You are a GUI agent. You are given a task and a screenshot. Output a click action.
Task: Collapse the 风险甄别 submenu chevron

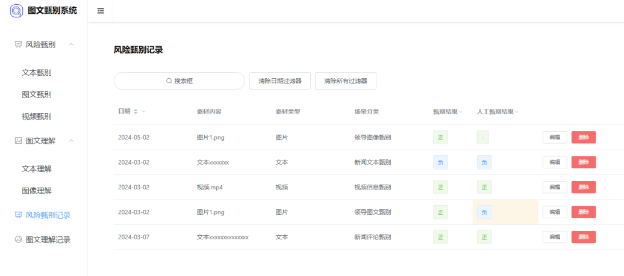[72, 44]
